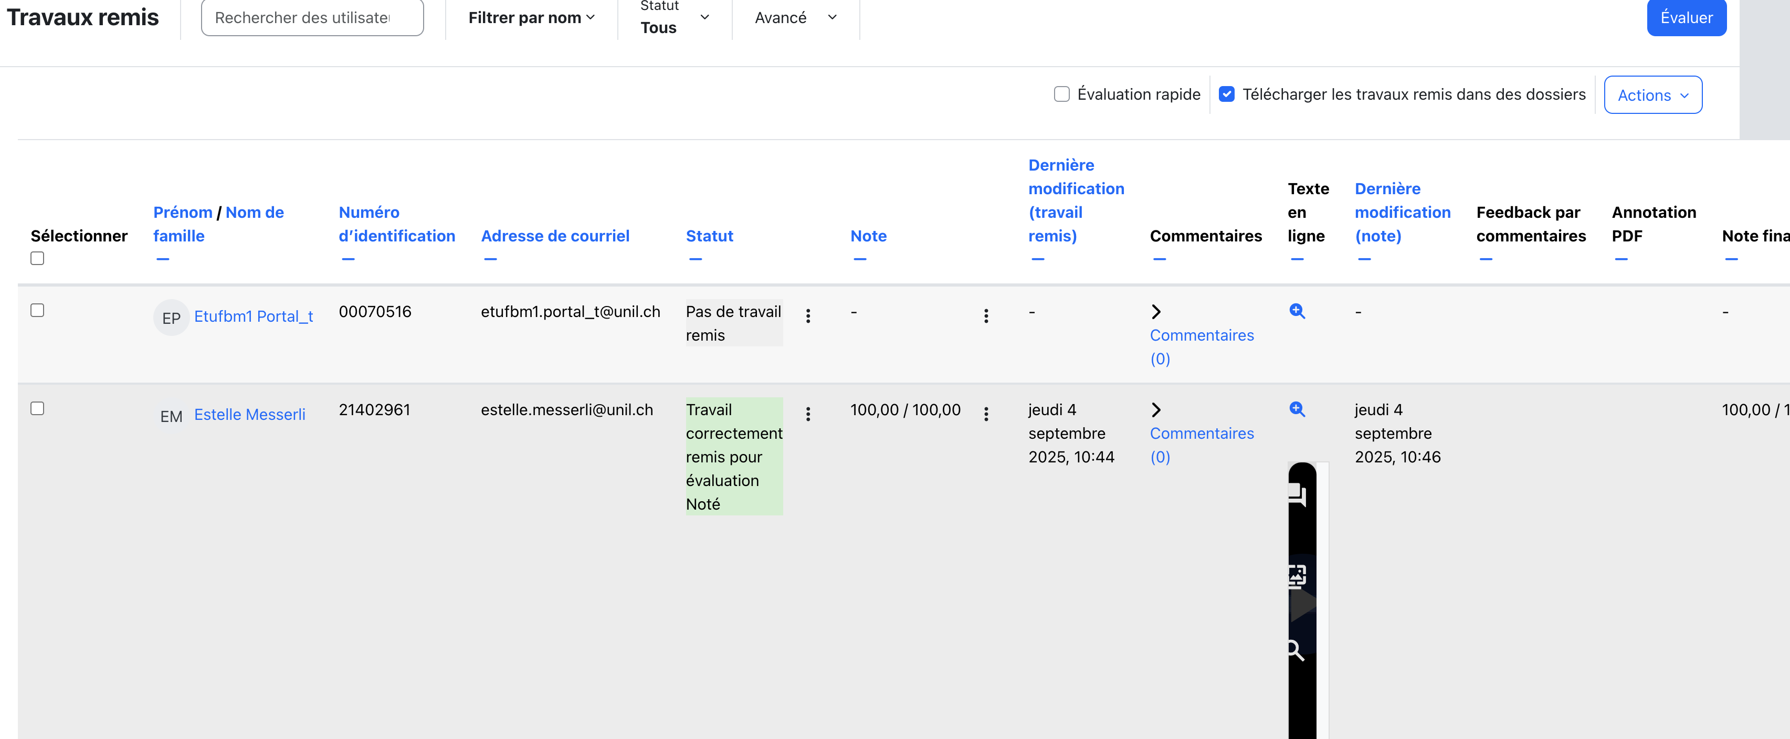Open grade options menu for Estelle Messerli
The height and width of the screenshot is (739, 1790).
coord(985,414)
